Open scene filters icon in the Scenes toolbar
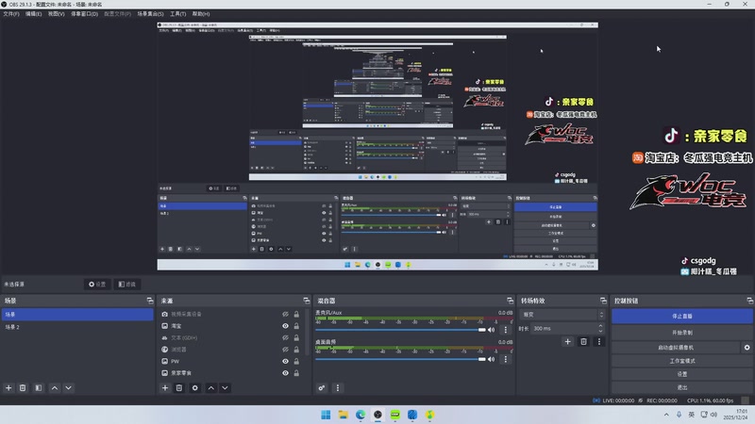Image resolution: width=755 pixels, height=424 pixels. pyautogui.click(x=39, y=388)
